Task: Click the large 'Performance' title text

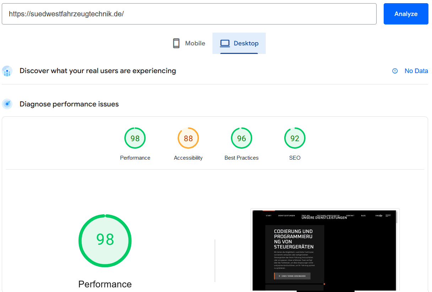Action: pos(105,284)
